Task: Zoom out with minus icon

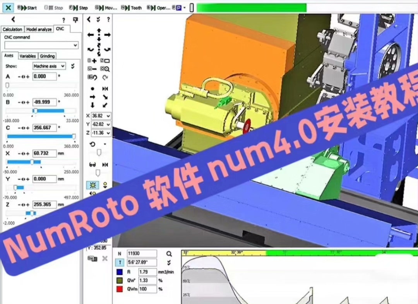Action: click(92, 69)
